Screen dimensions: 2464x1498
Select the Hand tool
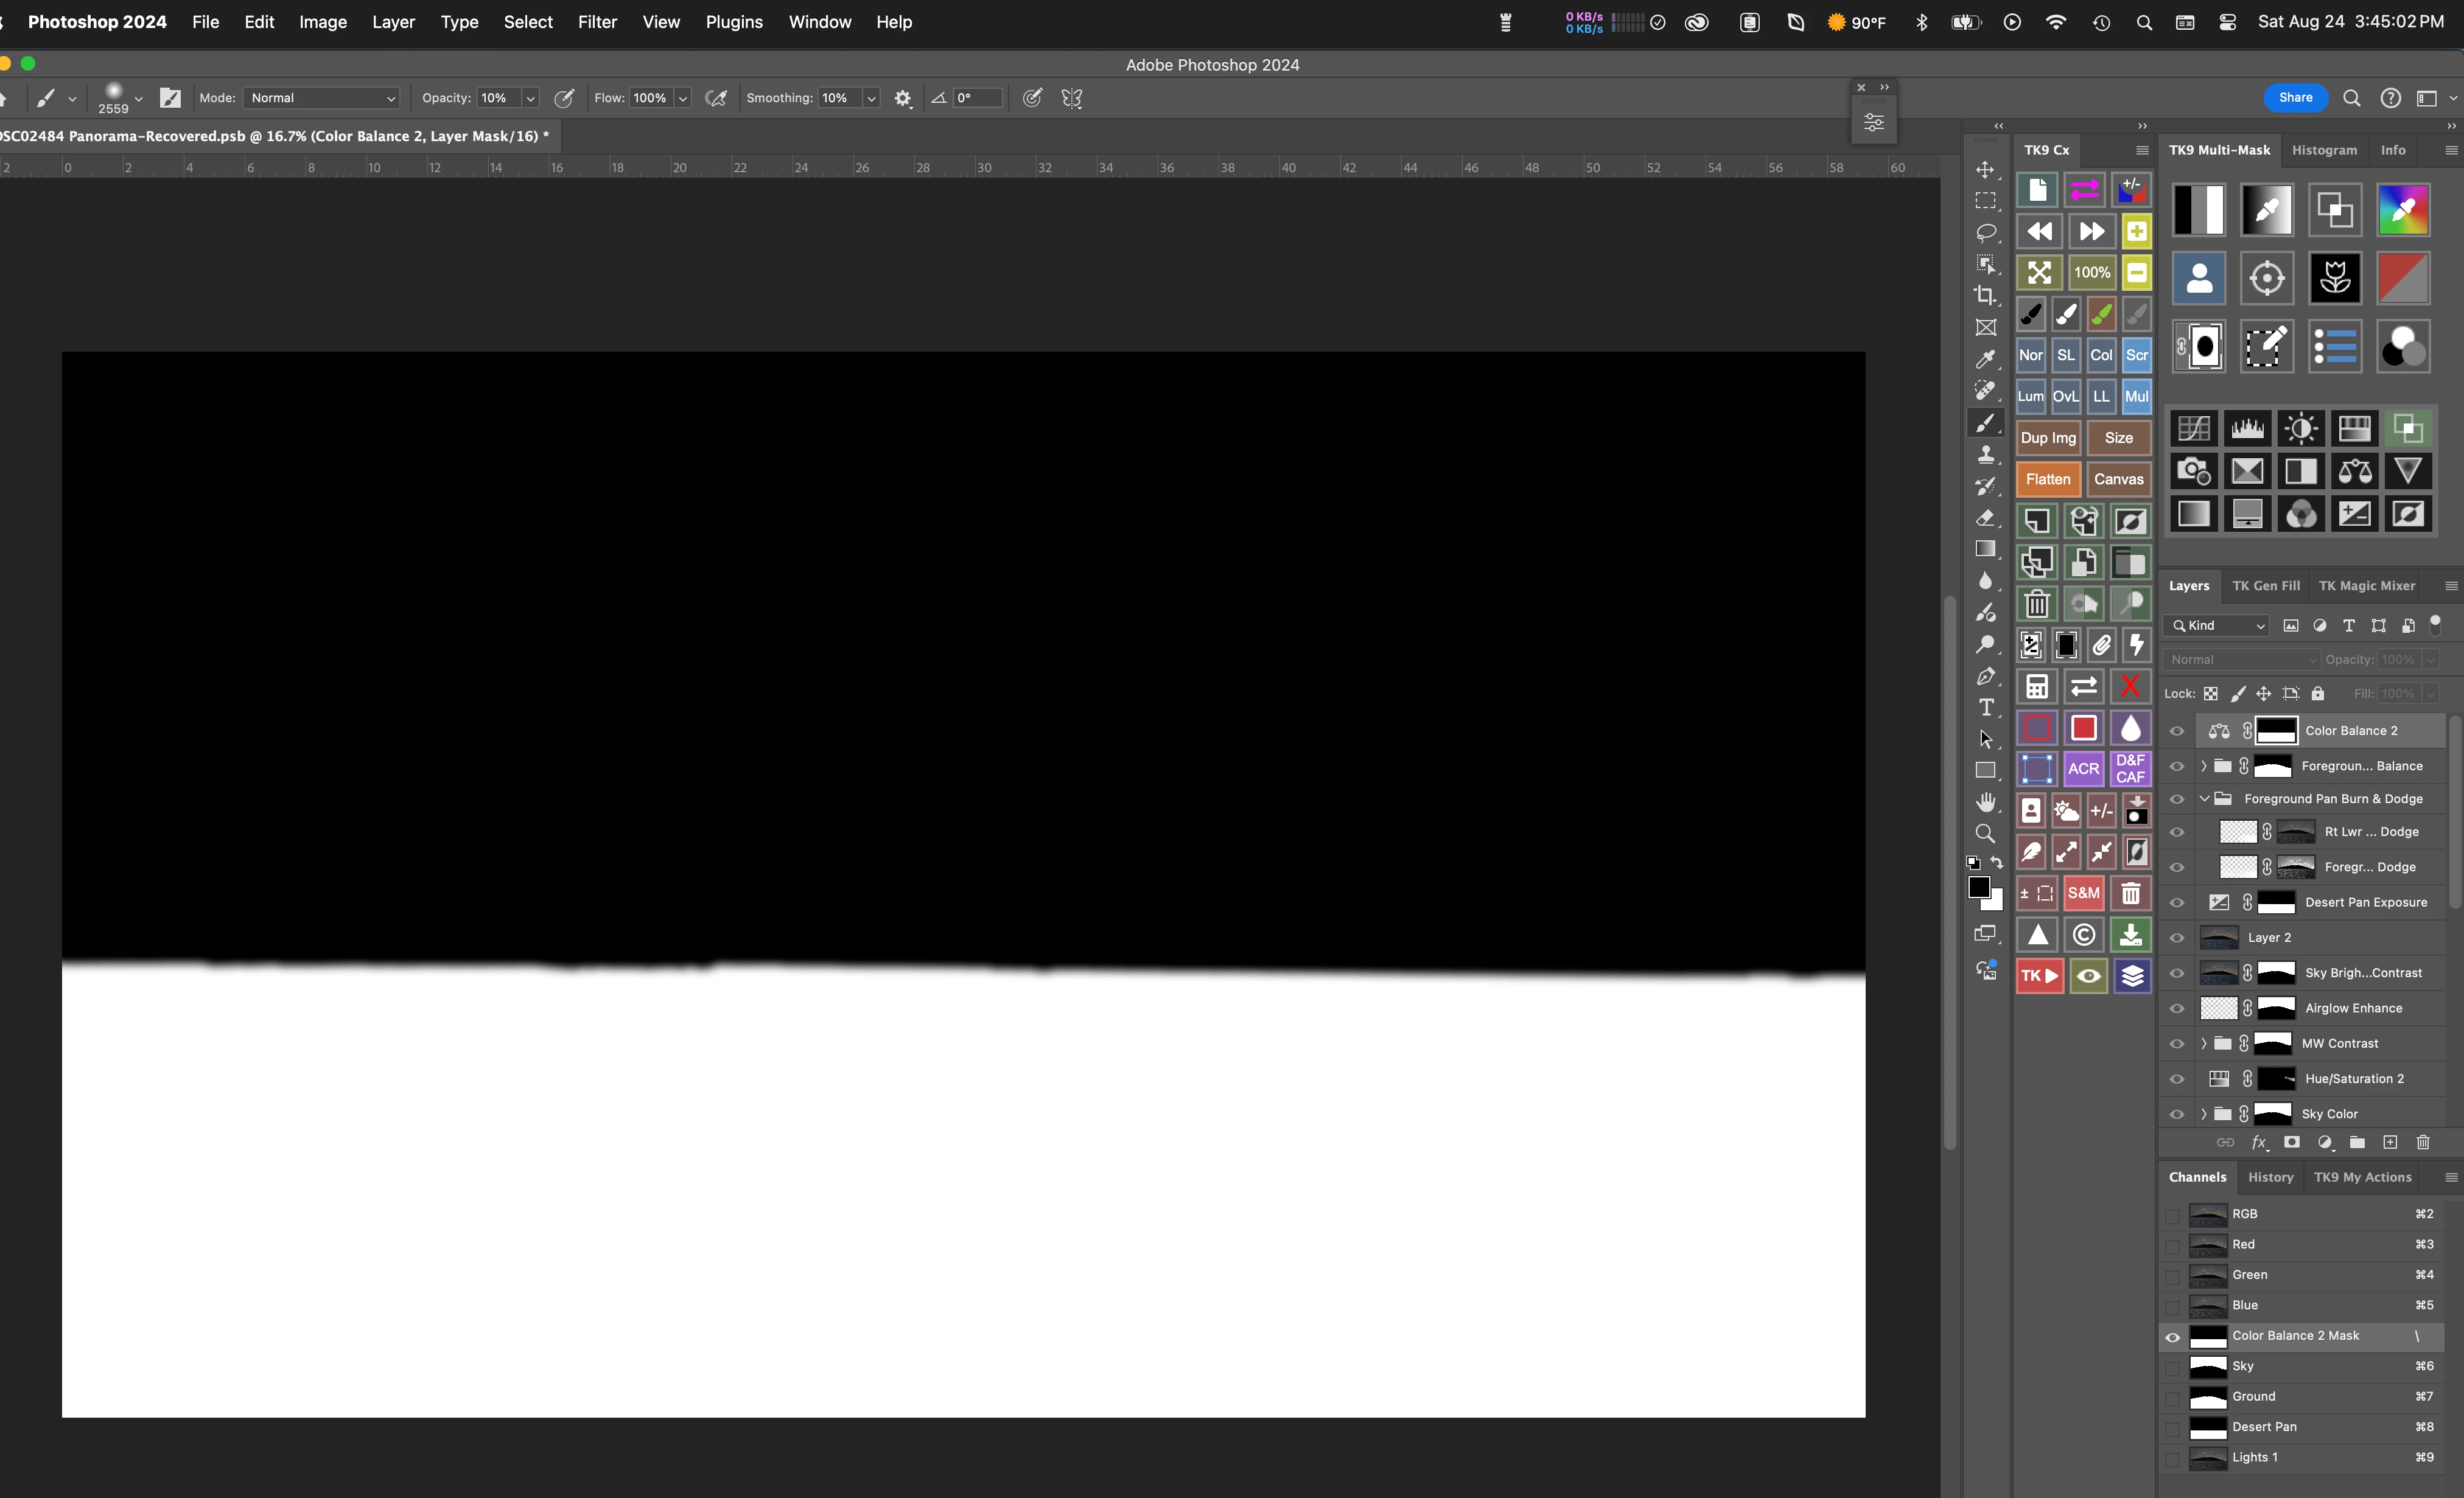pyautogui.click(x=1985, y=801)
